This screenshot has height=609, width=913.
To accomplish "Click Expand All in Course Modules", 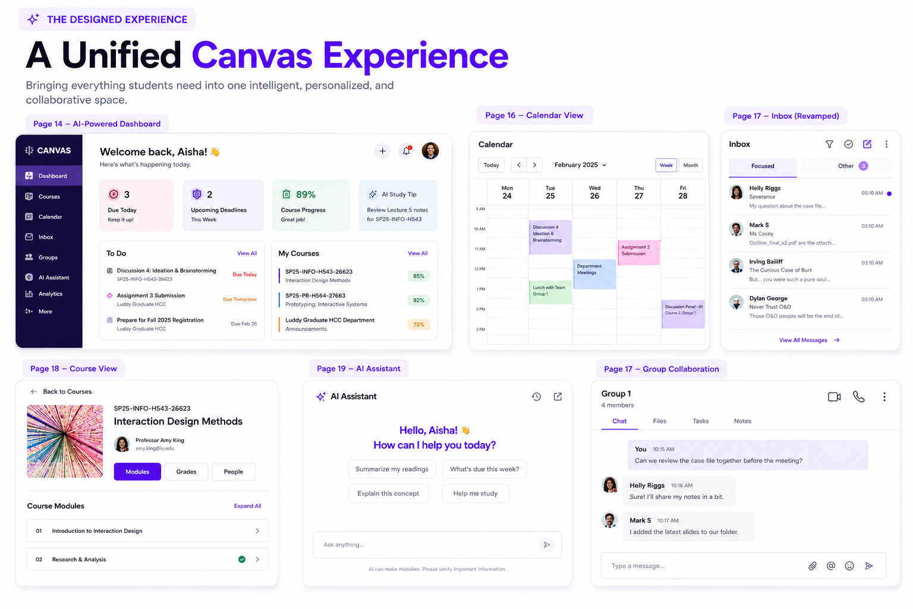I will click(247, 506).
